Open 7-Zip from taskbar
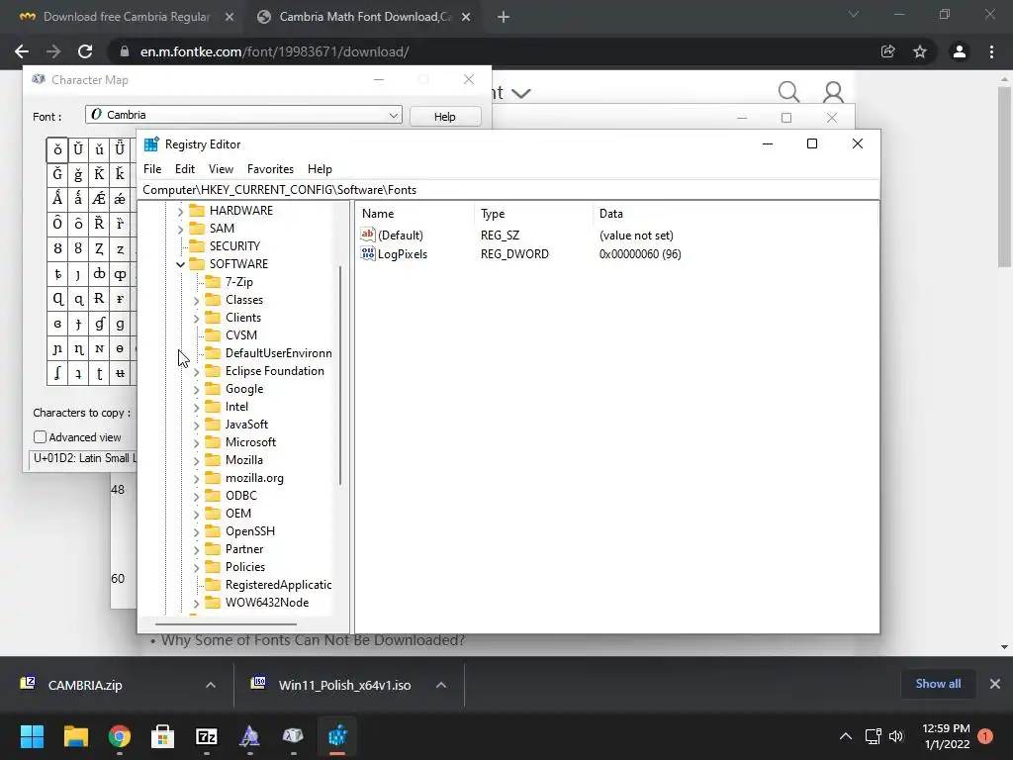The image size is (1013, 760). 207,736
